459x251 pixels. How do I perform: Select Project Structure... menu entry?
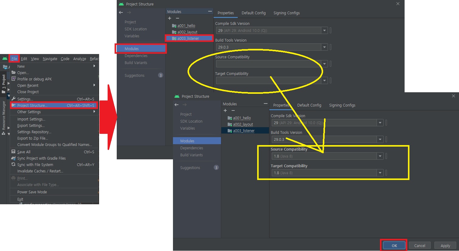pos(54,105)
